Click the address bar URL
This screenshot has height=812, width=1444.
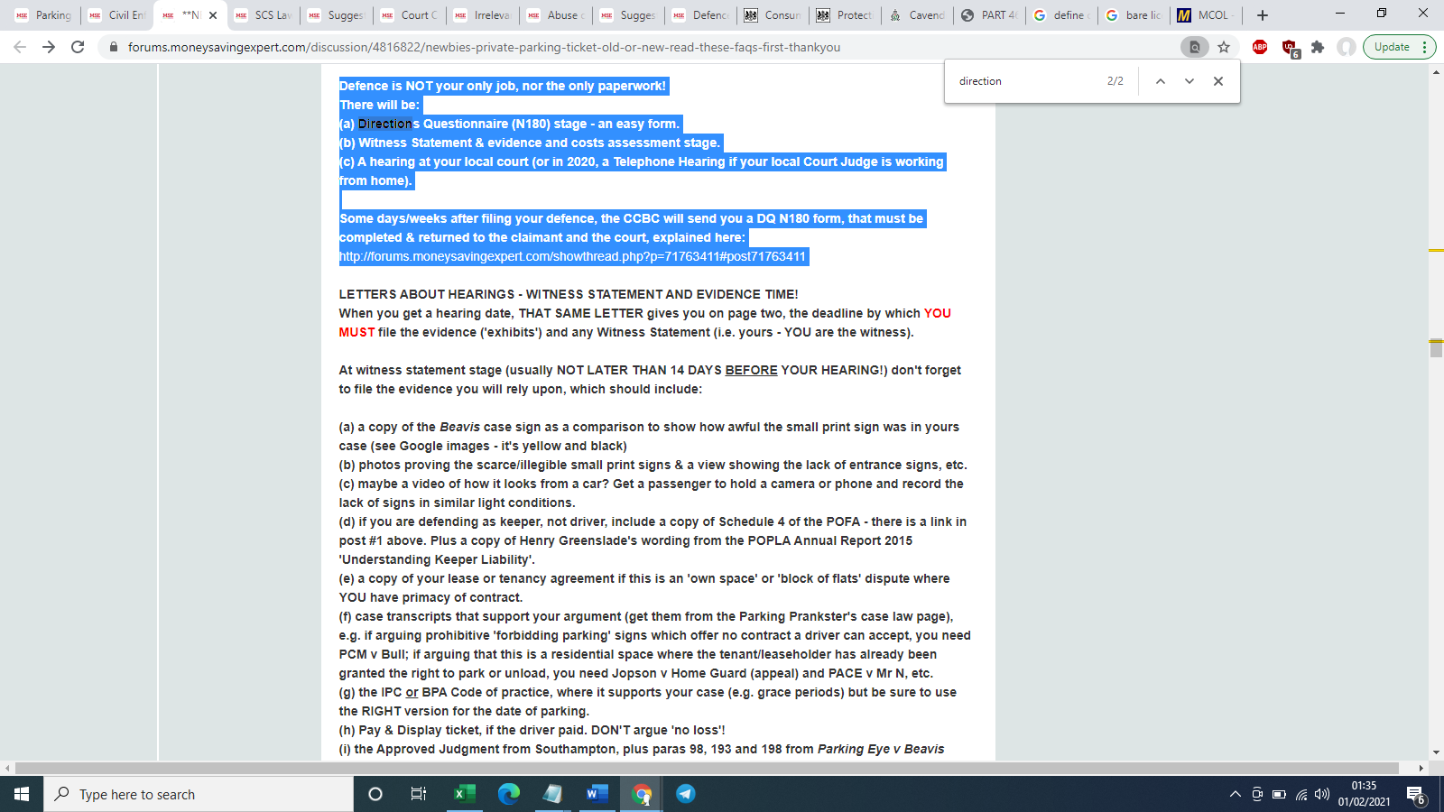click(x=484, y=47)
